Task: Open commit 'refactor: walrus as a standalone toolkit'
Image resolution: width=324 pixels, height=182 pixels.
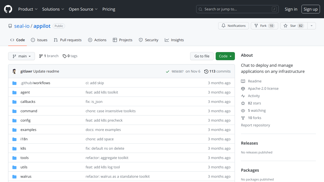Action: coord(118,176)
